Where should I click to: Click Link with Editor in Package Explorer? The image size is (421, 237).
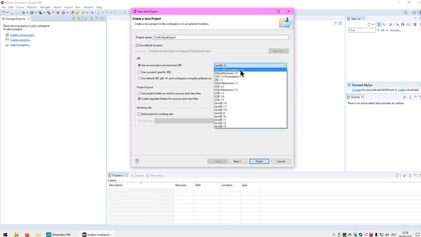click(x=79, y=19)
